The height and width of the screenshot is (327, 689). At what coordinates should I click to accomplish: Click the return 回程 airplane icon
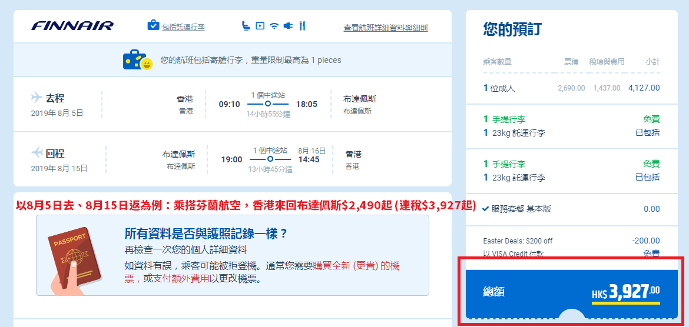tap(37, 152)
